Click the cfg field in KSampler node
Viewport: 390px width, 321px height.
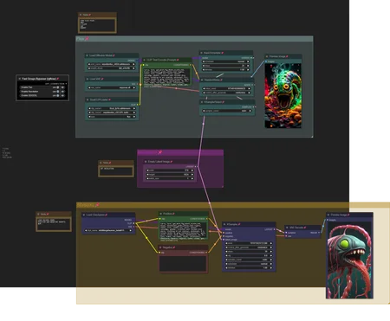pos(249,255)
